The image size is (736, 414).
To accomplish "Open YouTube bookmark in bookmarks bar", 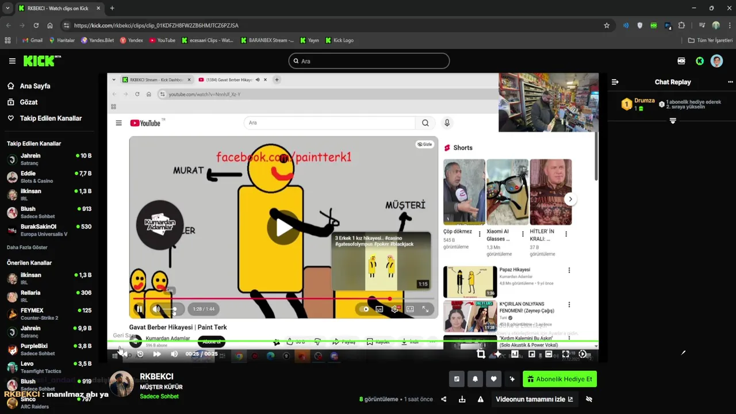I will point(162,40).
